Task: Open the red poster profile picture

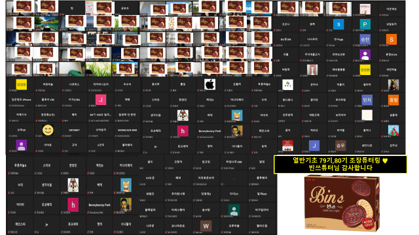Action: point(287,146)
